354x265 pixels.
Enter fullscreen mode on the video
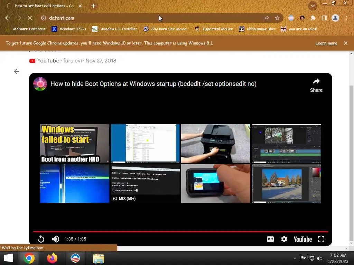click(321, 239)
